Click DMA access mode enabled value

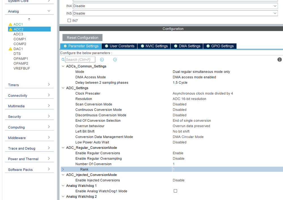[x=194, y=77]
